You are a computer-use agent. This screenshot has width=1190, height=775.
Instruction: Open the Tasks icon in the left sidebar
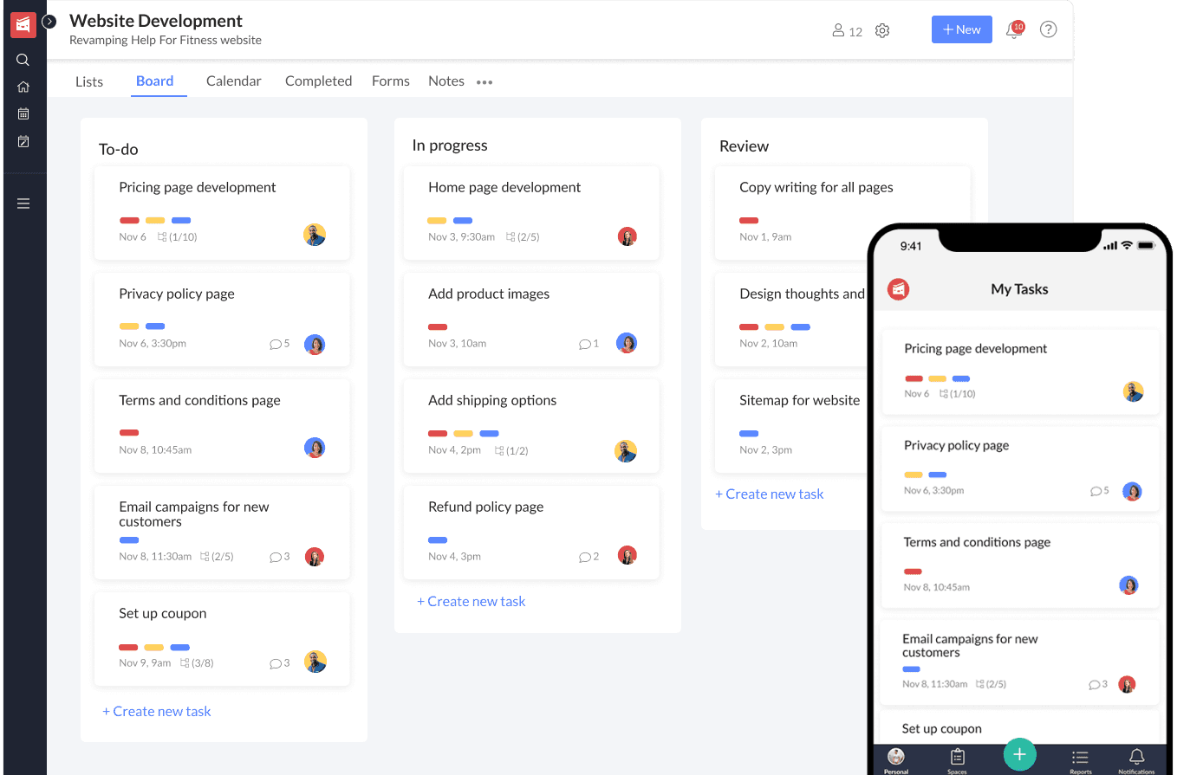click(23, 140)
